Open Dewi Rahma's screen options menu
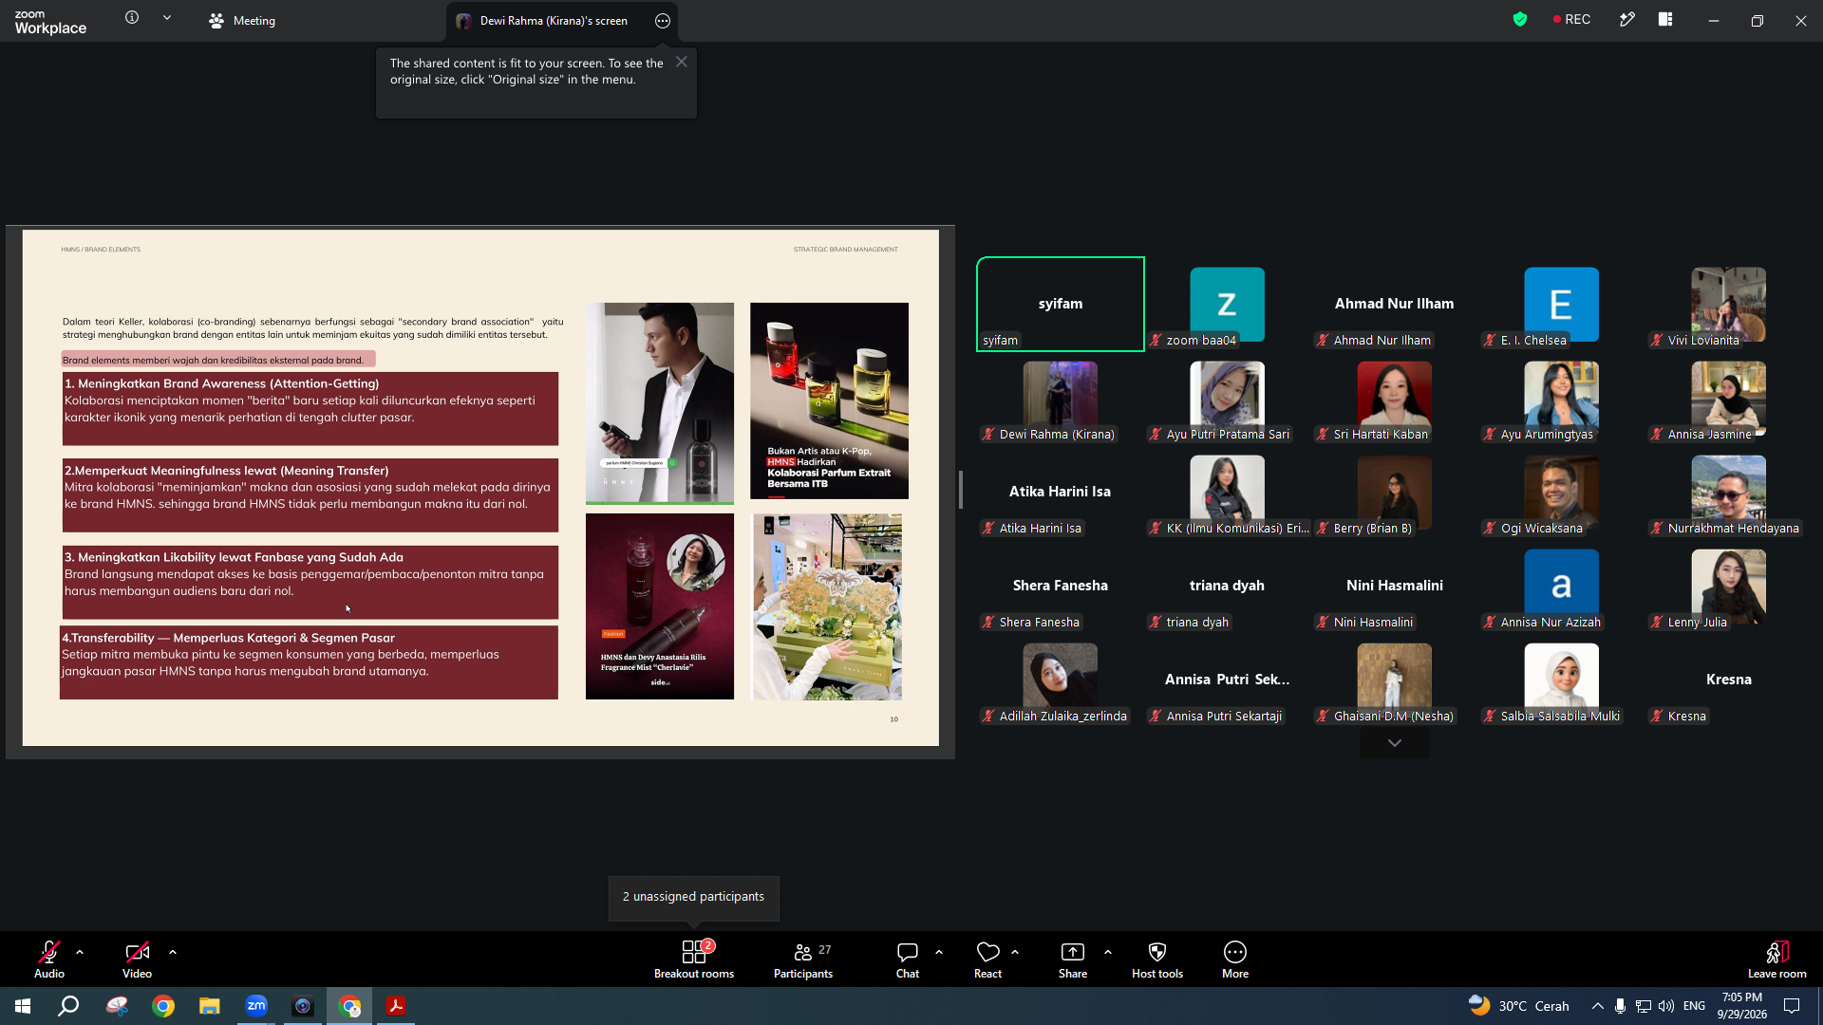 pyautogui.click(x=663, y=21)
